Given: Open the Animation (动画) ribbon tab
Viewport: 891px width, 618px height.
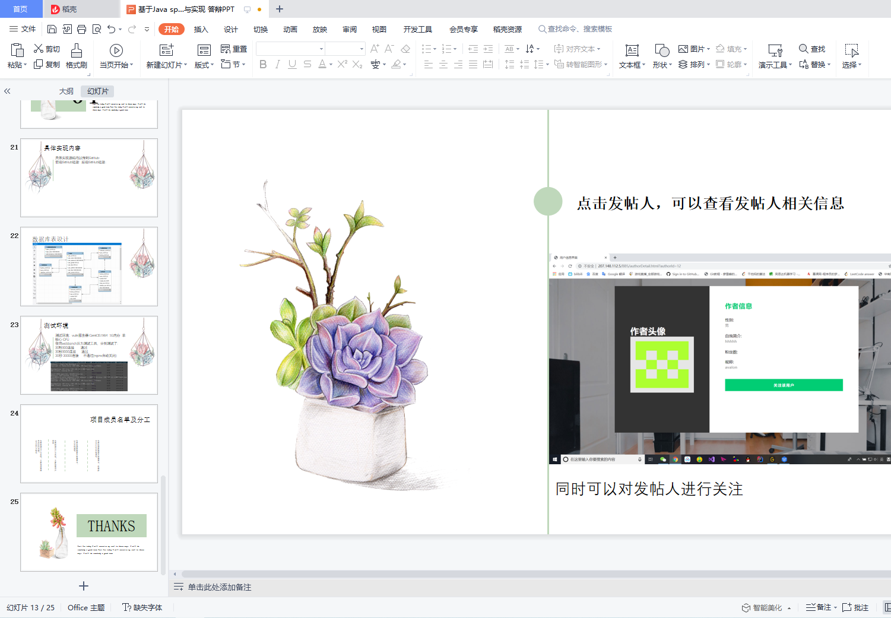Looking at the screenshot, I should 290,29.
